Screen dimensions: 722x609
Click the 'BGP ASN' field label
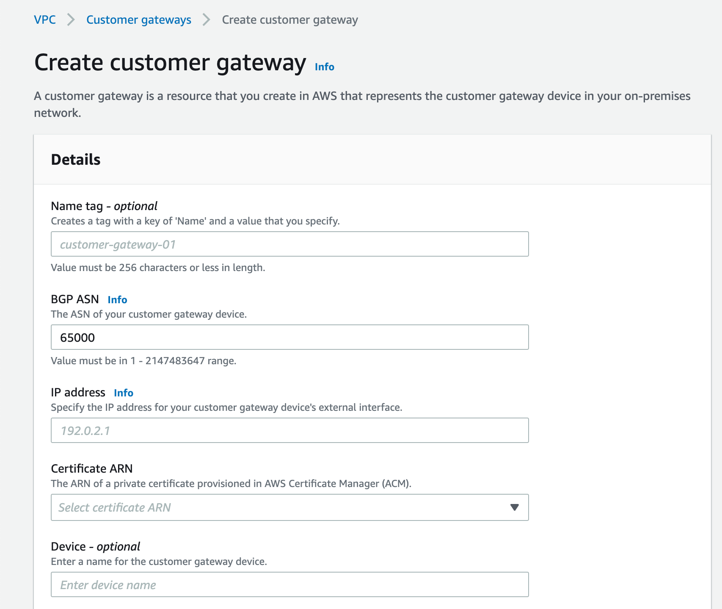tap(75, 299)
